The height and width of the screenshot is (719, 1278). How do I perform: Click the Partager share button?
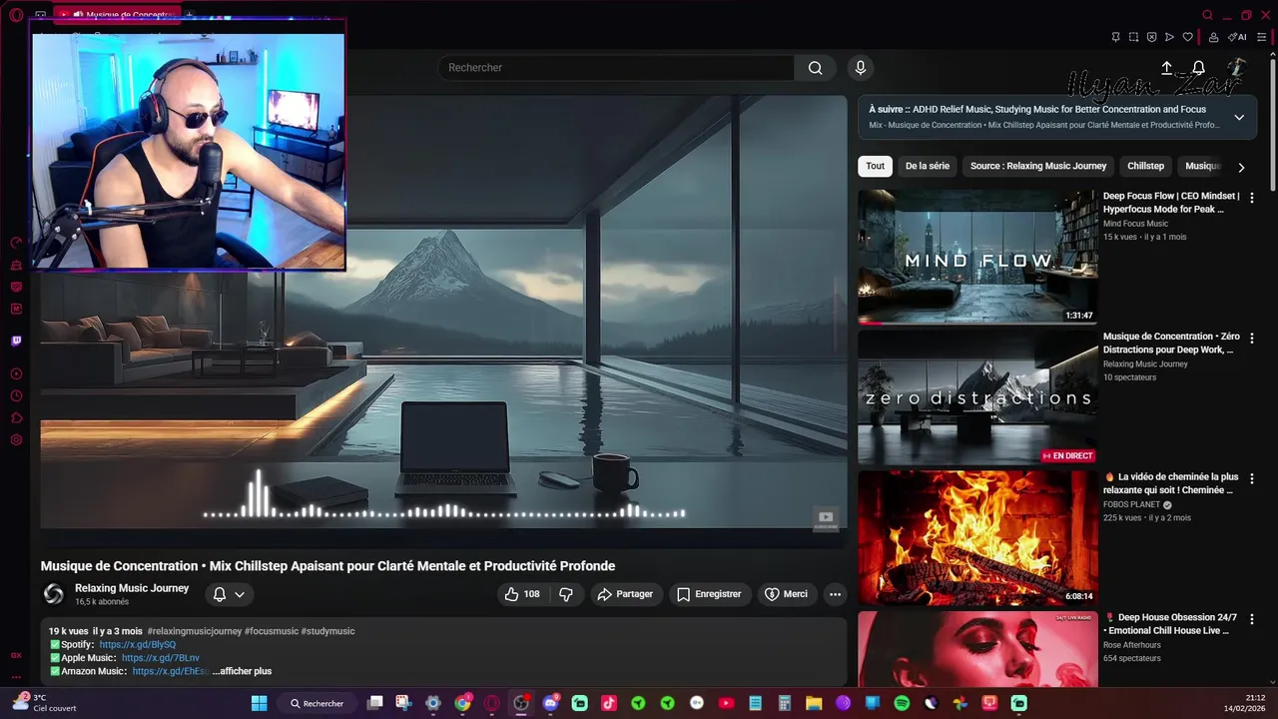[x=625, y=594]
